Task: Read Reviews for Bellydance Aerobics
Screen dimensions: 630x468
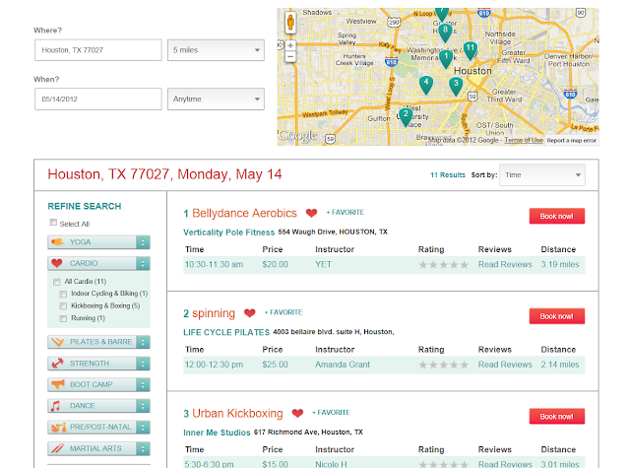Action: [x=505, y=265]
